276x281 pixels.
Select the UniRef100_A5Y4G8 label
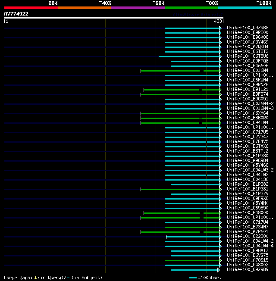coord(248,165)
